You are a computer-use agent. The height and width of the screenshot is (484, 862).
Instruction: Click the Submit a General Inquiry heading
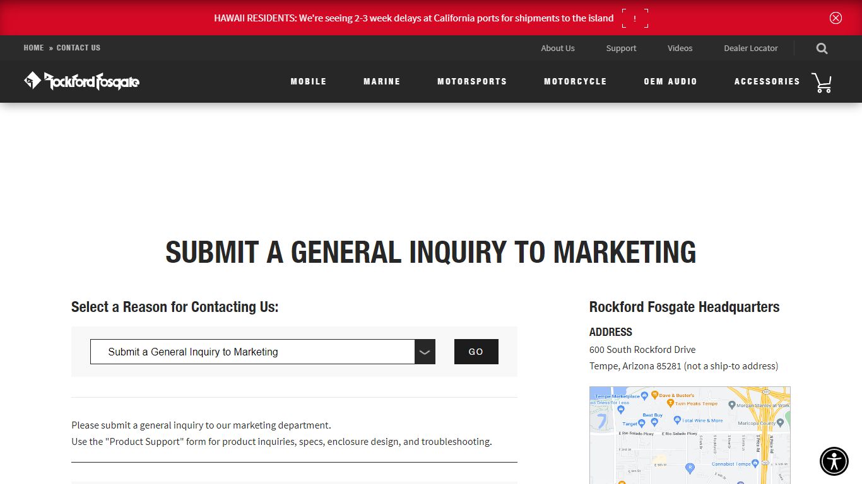pyautogui.click(x=431, y=252)
